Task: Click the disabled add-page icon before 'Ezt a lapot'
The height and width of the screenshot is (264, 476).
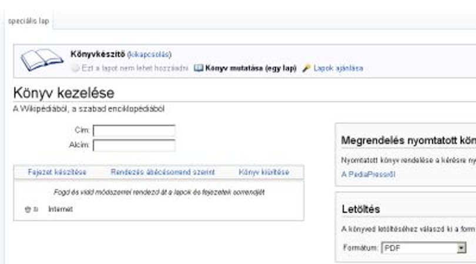Action: pyautogui.click(x=75, y=68)
